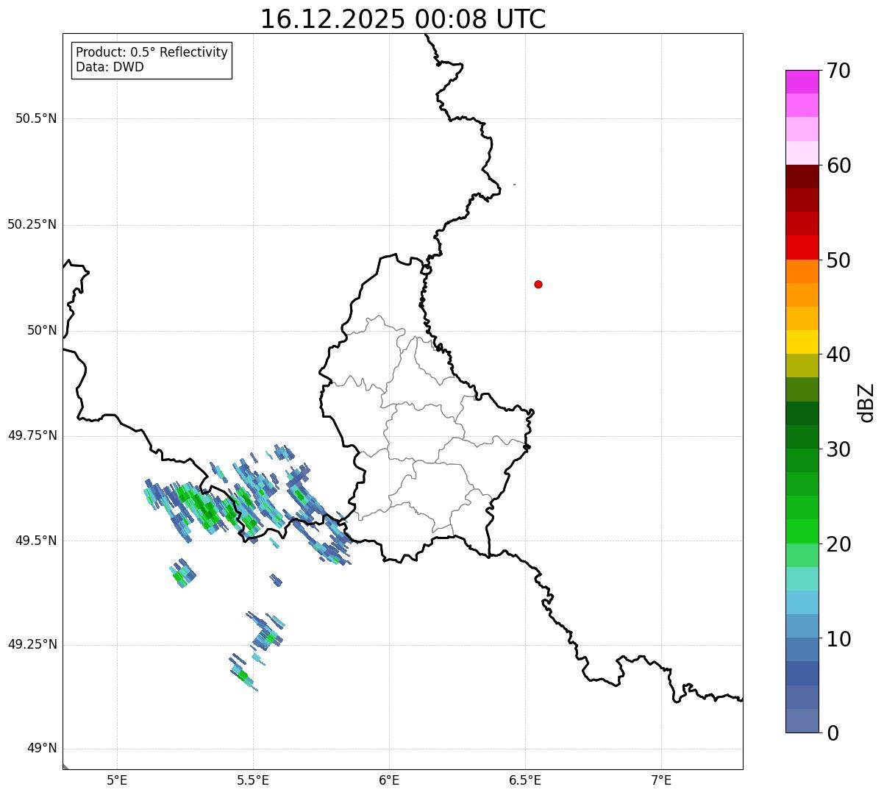Click the colorbar 10 tick label
Screen dimensions: 884x795
838,639
